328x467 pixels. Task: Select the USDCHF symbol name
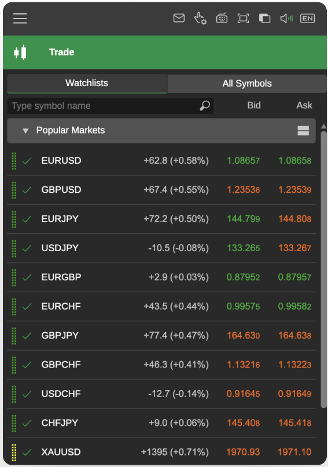(x=61, y=394)
